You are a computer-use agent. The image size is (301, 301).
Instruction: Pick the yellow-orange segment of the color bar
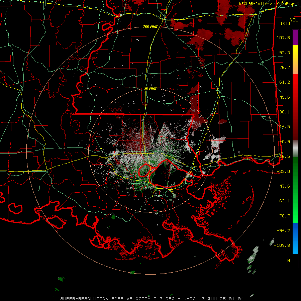point(295,60)
